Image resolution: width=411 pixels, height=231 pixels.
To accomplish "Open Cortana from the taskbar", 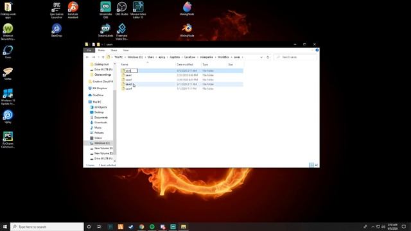I will pyautogui.click(x=89, y=227).
